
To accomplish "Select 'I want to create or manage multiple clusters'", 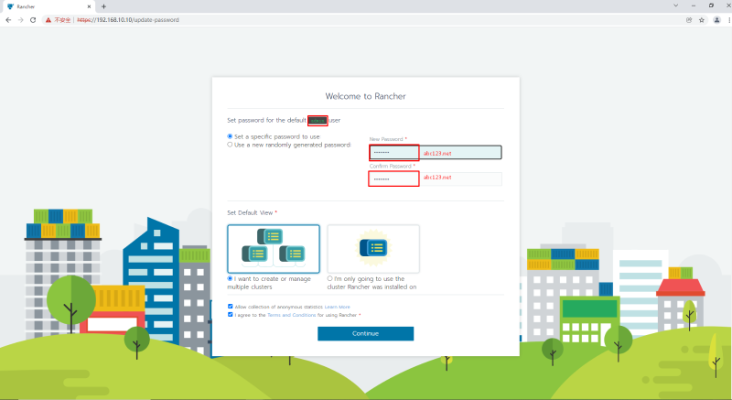I will point(230,278).
